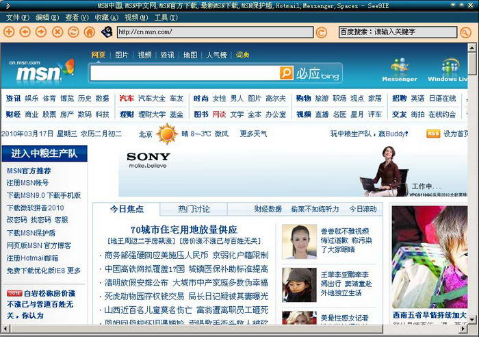This screenshot has width=479, height=337.
Task: Click horizontal scrollbar right arrow
Action: tap(463, 329)
